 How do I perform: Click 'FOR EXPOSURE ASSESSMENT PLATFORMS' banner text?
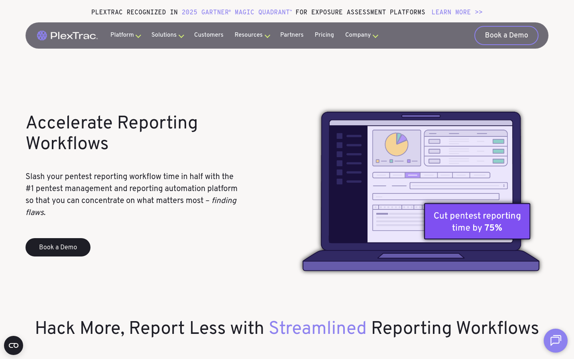pos(360,12)
